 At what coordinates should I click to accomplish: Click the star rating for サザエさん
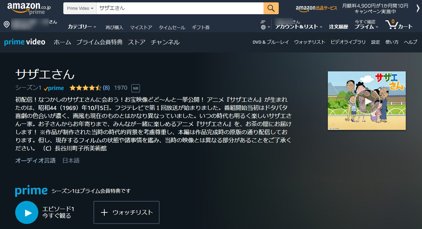click(85, 88)
